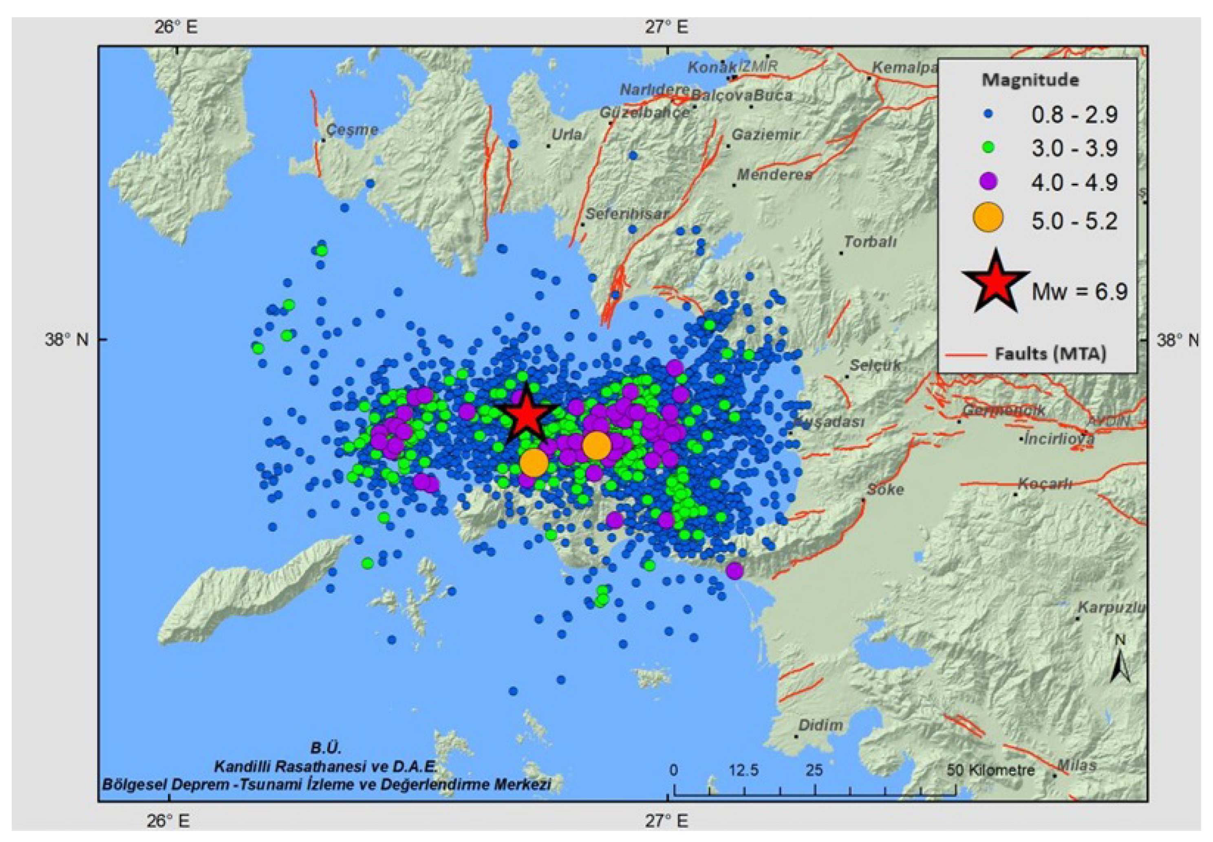1213x842 pixels.
Task: Click the orange circle in the legend
Action: click(988, 217)
